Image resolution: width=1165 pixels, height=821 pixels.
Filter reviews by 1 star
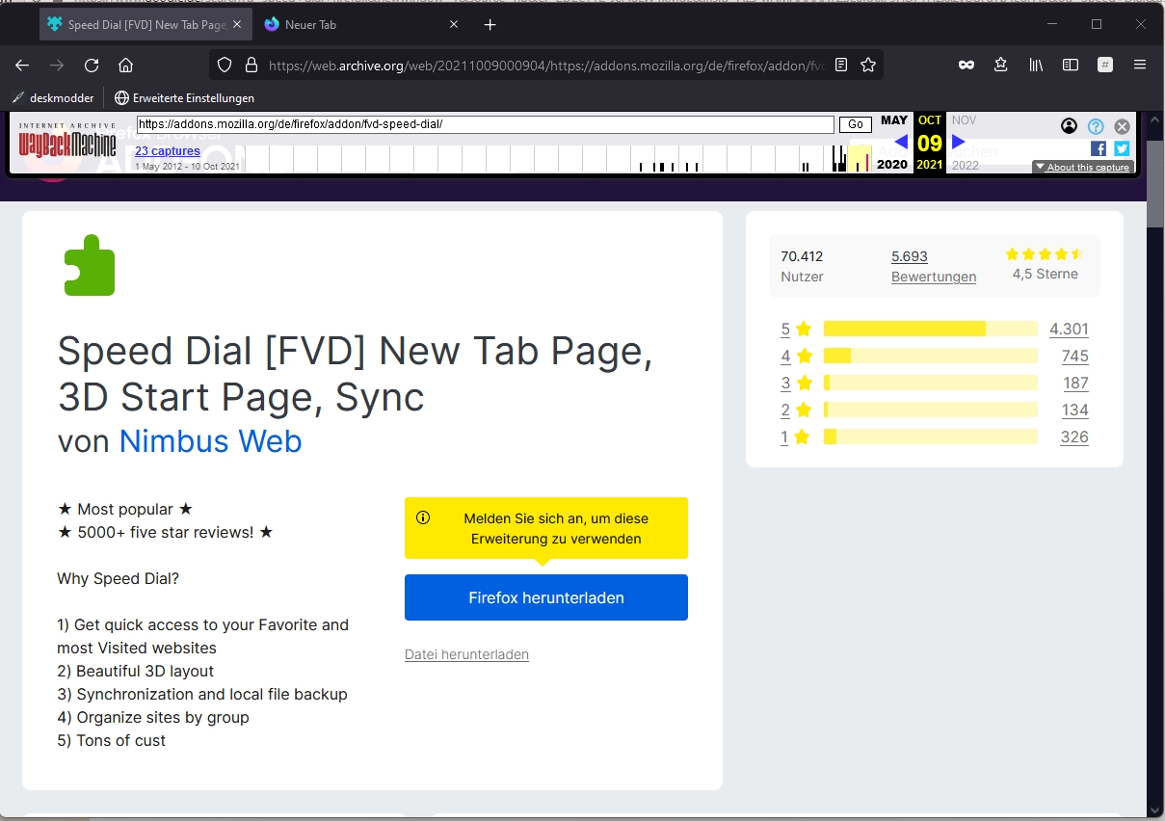(795, 437)
